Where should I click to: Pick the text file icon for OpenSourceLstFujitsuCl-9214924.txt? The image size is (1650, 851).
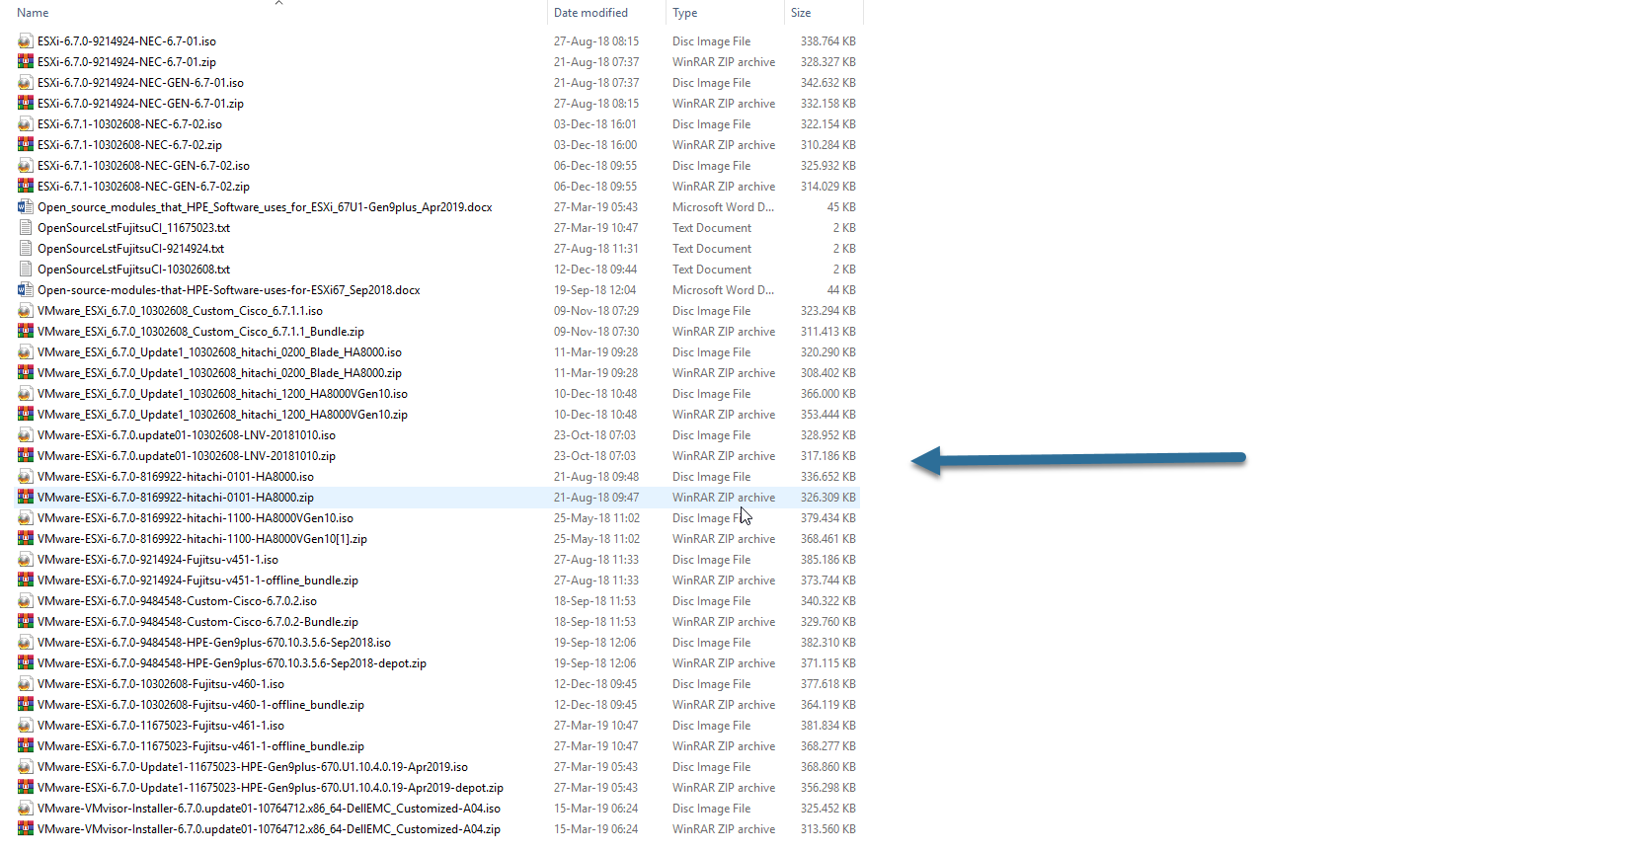26,249
